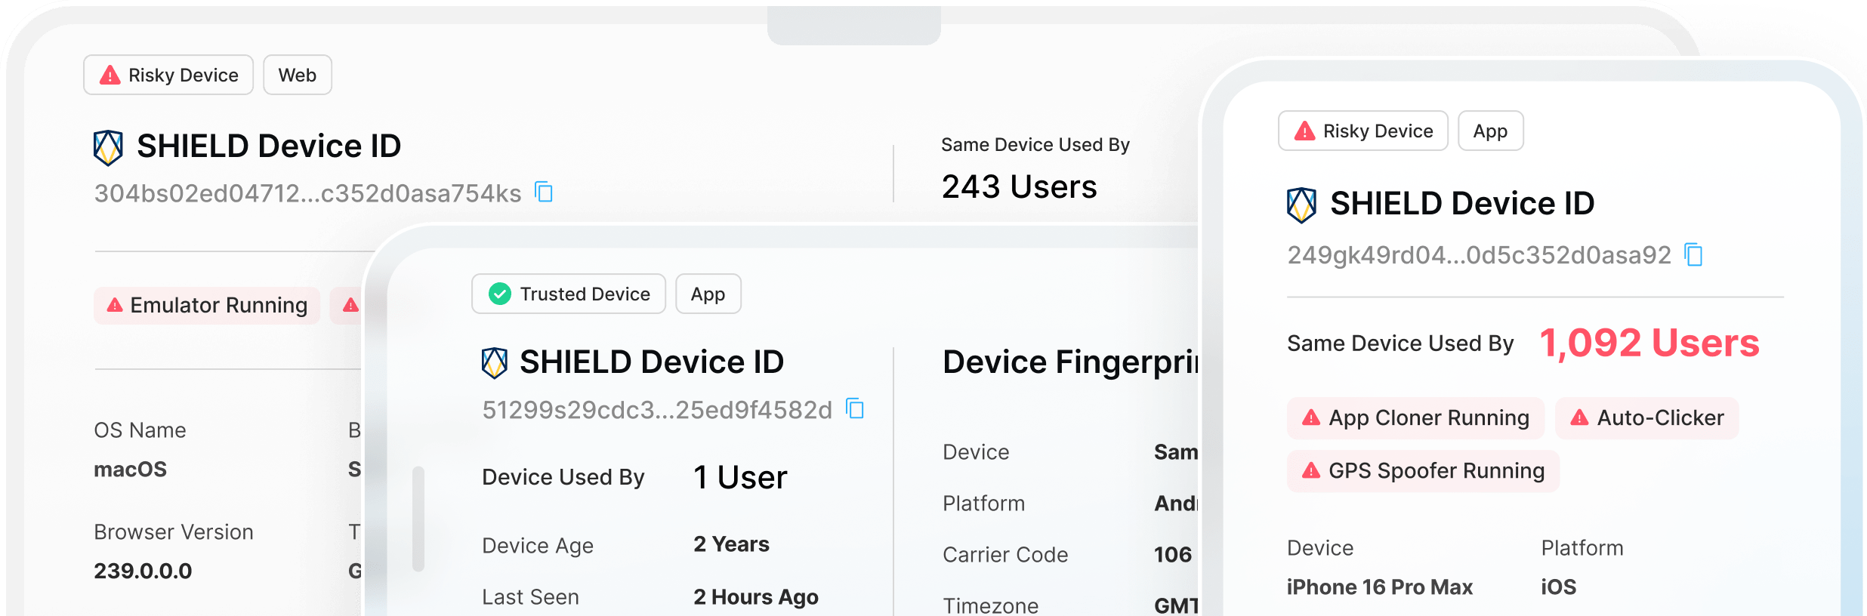Click the Same Device Used By label in Web card
This screenshot has width=1867, height=616.
(x=1035, y=144)
